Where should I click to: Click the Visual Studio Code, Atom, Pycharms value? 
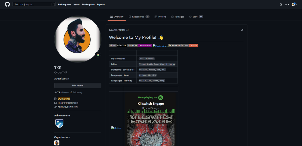(157, 64)
